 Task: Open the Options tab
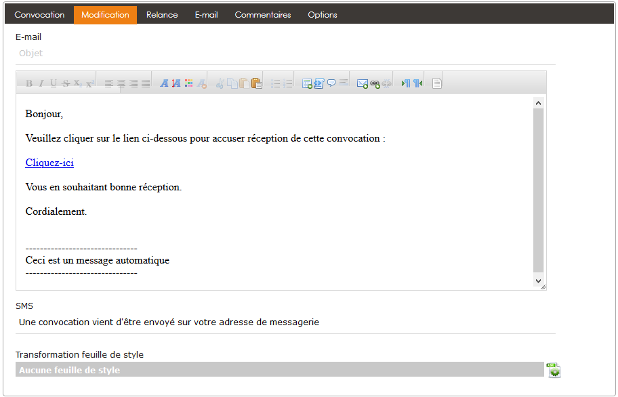[x=322, y=15]
